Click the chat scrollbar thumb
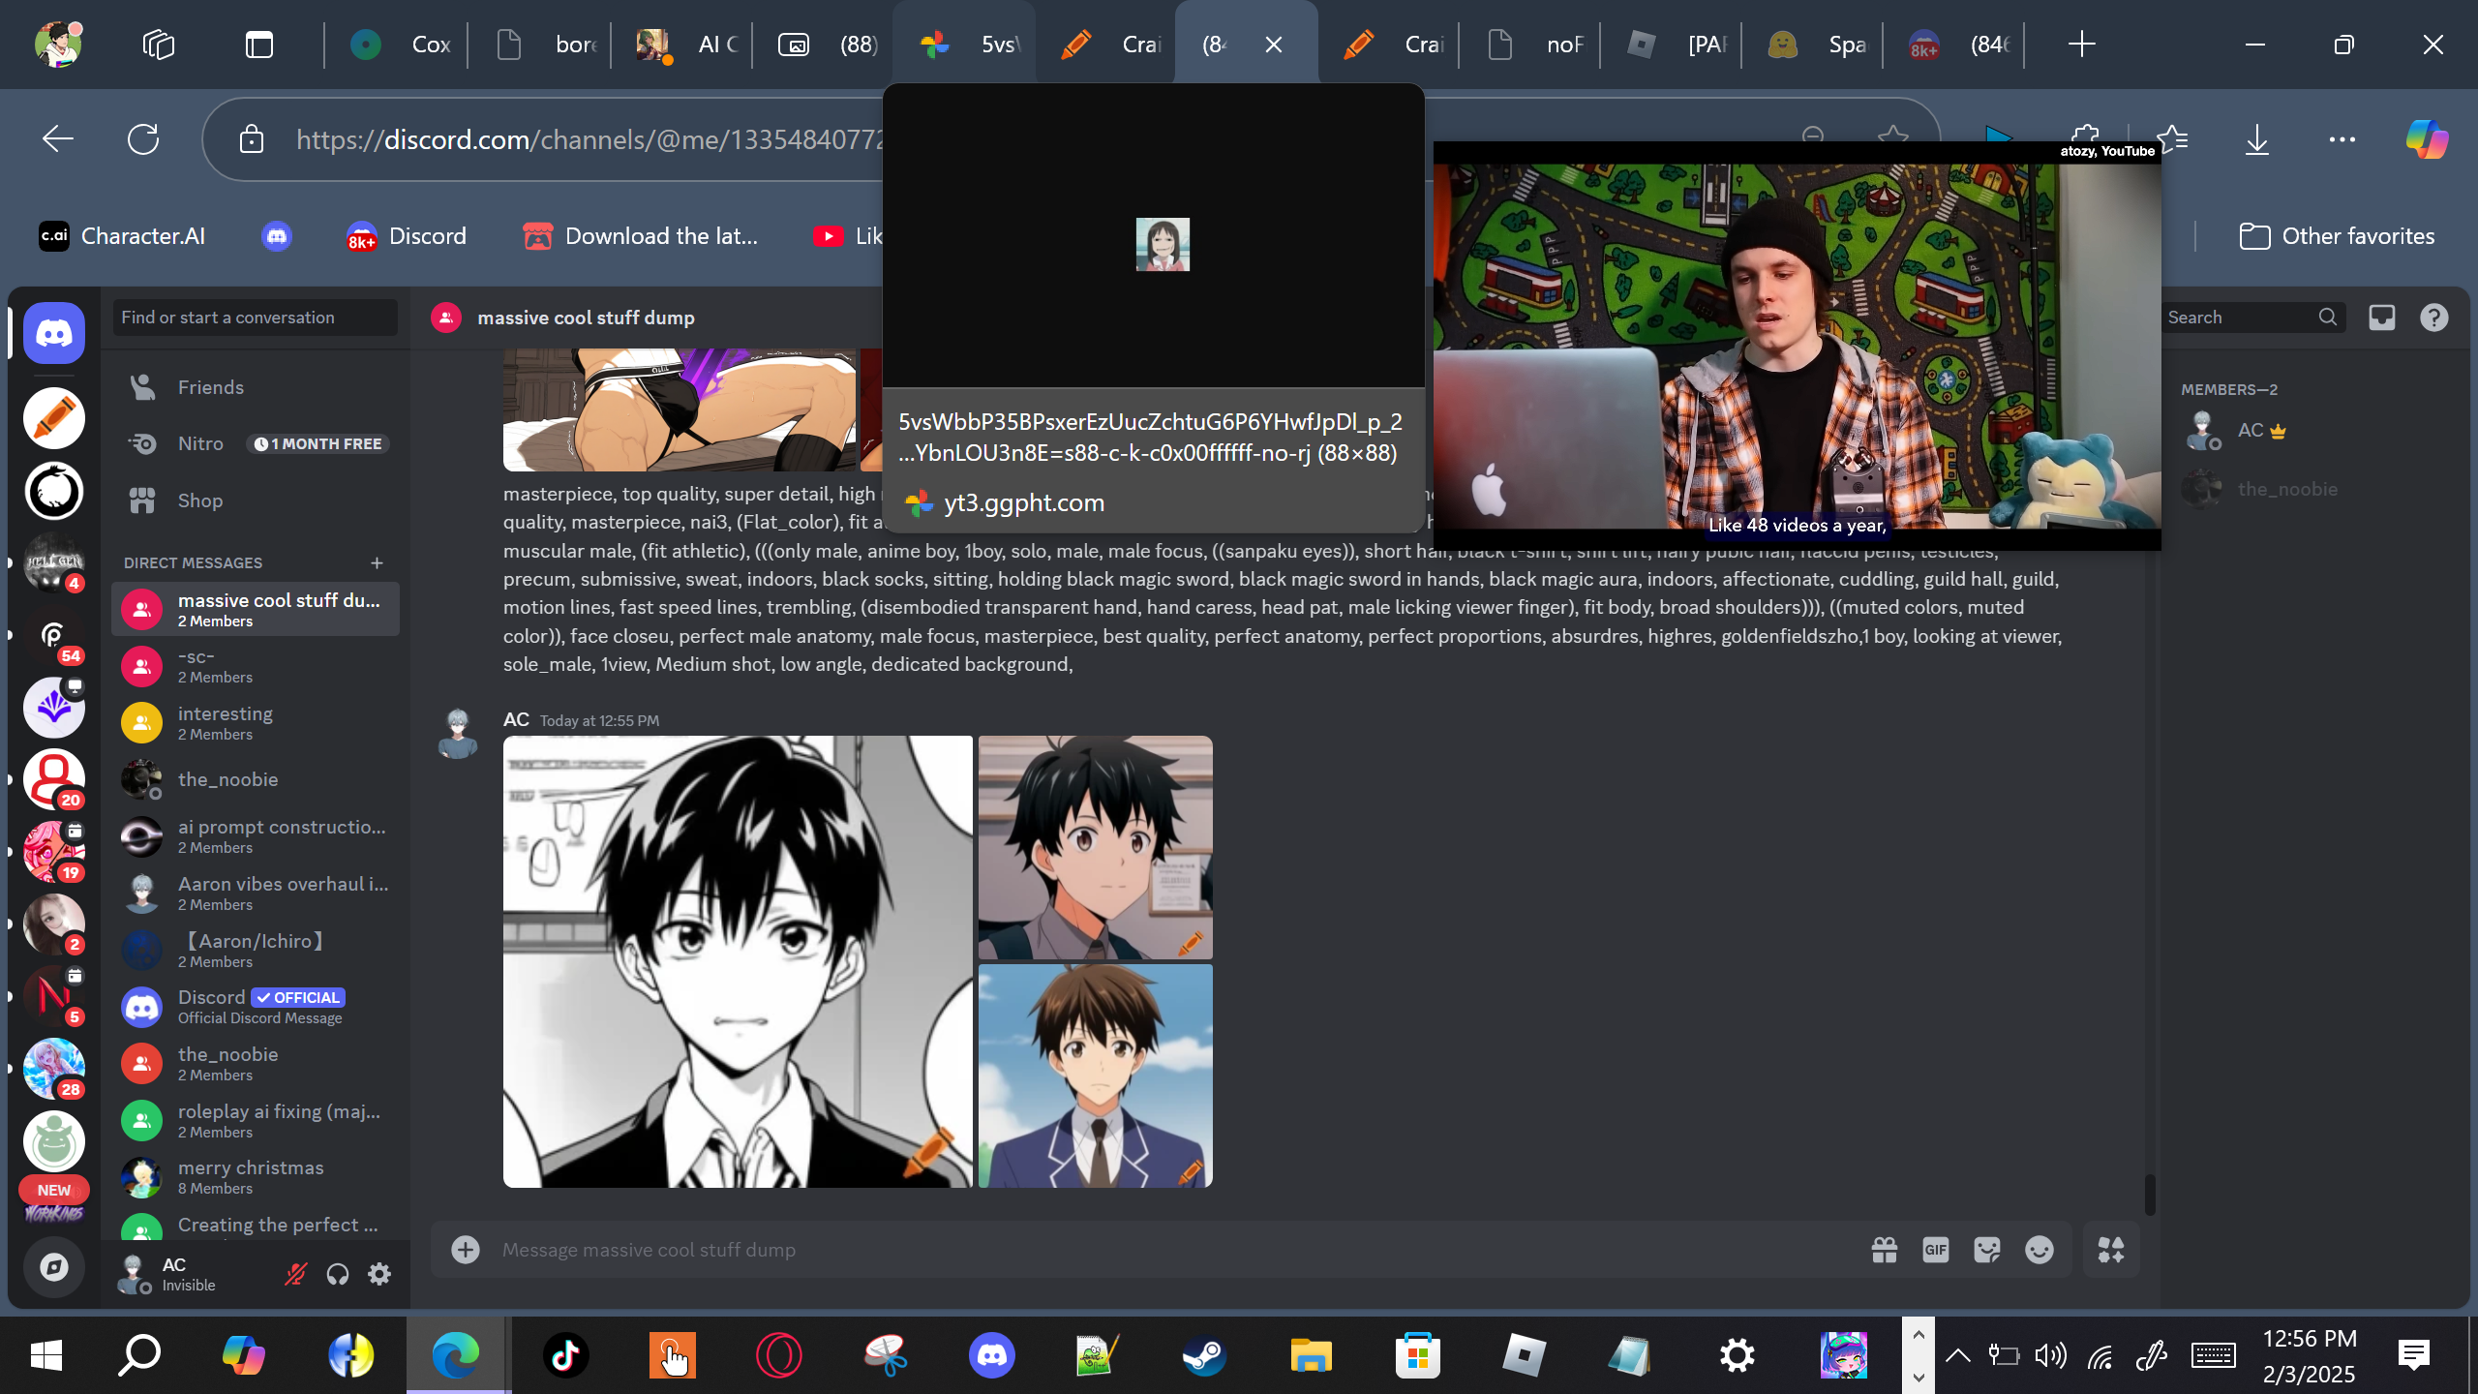Image resolution: width=2478 pixels, height=1394 pixels. (x=2150, y=1195)
